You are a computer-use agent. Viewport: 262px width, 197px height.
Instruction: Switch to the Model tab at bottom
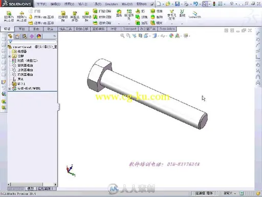(x=31, y=189)
